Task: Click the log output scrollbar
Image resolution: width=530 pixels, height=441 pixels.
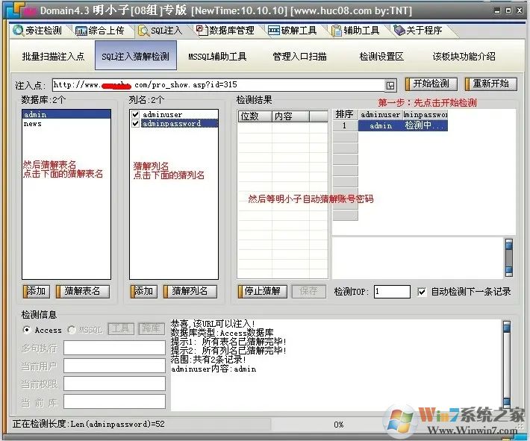Action: [x=506, y=364]
